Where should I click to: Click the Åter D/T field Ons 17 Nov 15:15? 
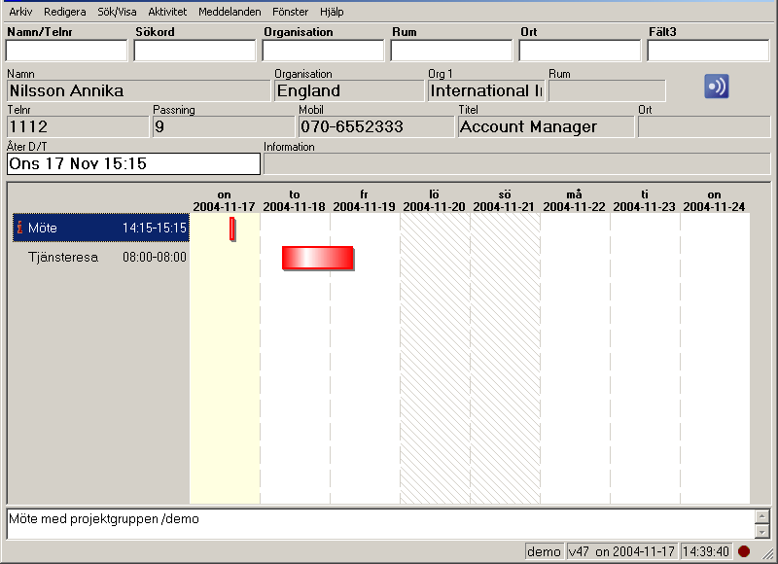click(133, 163)
